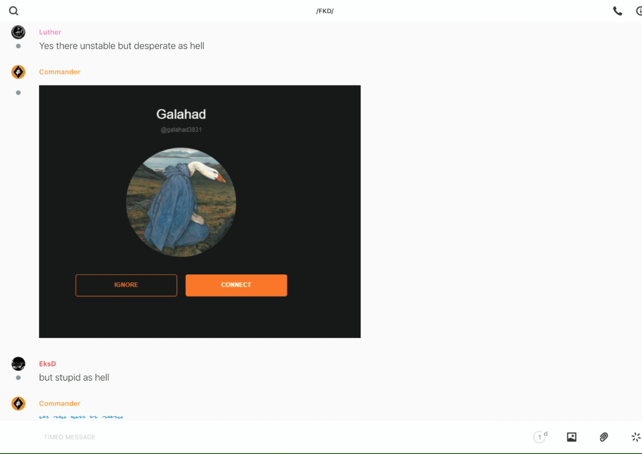Click the Luther sender name
The image size is (642, 454).
click(x=50, y=32)
